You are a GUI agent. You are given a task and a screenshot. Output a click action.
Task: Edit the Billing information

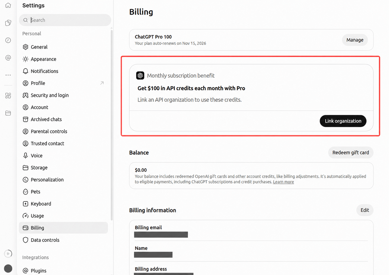(x=365, y=210)
